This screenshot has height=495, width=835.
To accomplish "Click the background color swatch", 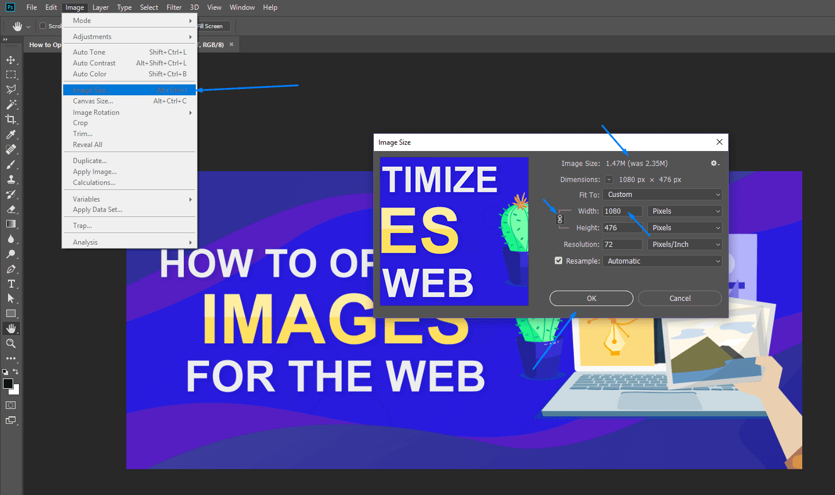I will pyautogui.click(x=16, y=390).
